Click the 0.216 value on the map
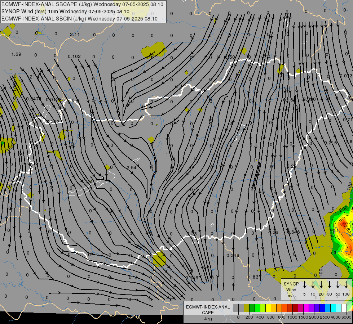Image resolution: width=353 pixels, height=324 pixels. click(331, 143)
